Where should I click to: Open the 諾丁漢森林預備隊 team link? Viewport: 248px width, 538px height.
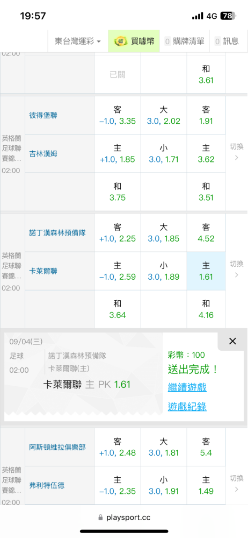click(x=57, y=232)
